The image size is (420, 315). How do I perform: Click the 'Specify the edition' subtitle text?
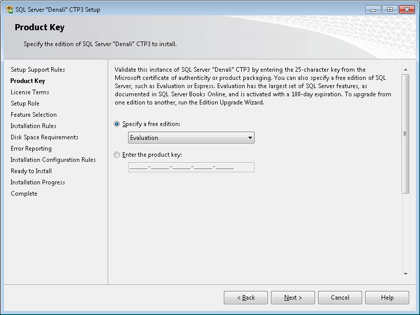coord(100,44)
